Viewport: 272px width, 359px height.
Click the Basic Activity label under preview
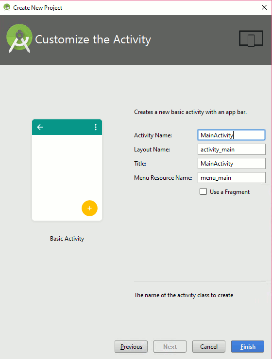coord(67,239)
